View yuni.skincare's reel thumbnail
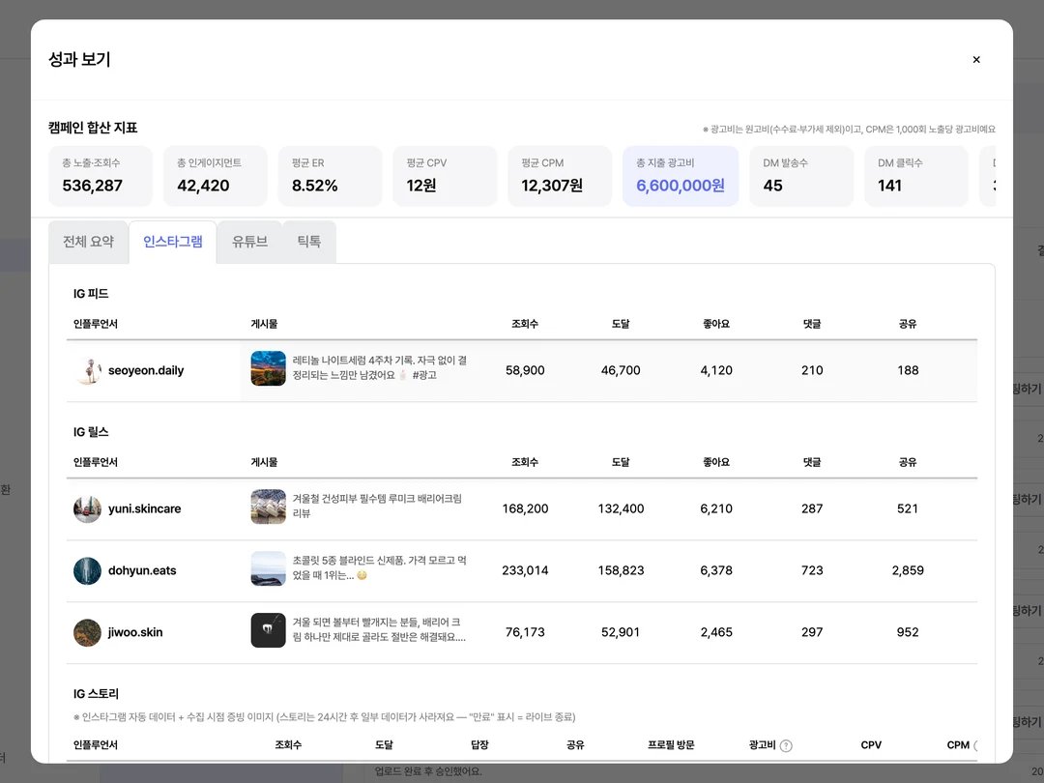Screen dimensions: 1044x783 pos(269,507)
